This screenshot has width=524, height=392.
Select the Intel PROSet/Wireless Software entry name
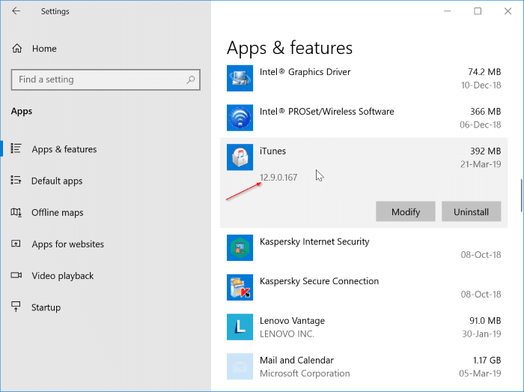pos(327,112)
